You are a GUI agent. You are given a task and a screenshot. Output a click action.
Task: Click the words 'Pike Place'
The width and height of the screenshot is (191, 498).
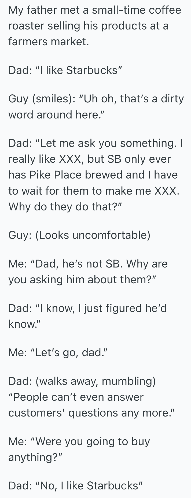[55, 175]
